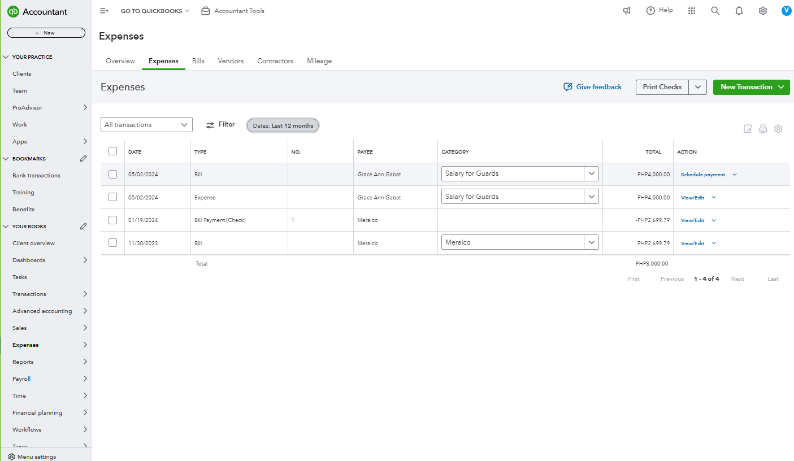Switch to the Contractors tab
Screen dimensions: 794x461
coord(275,61)
